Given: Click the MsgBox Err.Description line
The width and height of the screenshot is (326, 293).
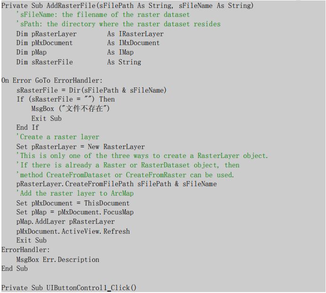Looking at the screenshot, I should click(57, 260).
